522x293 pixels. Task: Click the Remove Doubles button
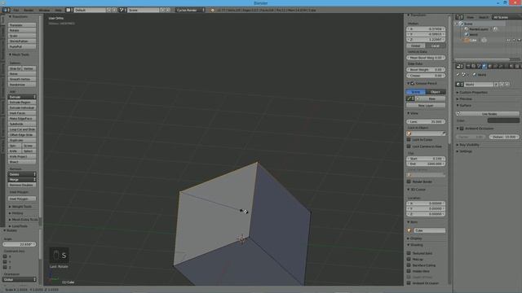point(22,185)
